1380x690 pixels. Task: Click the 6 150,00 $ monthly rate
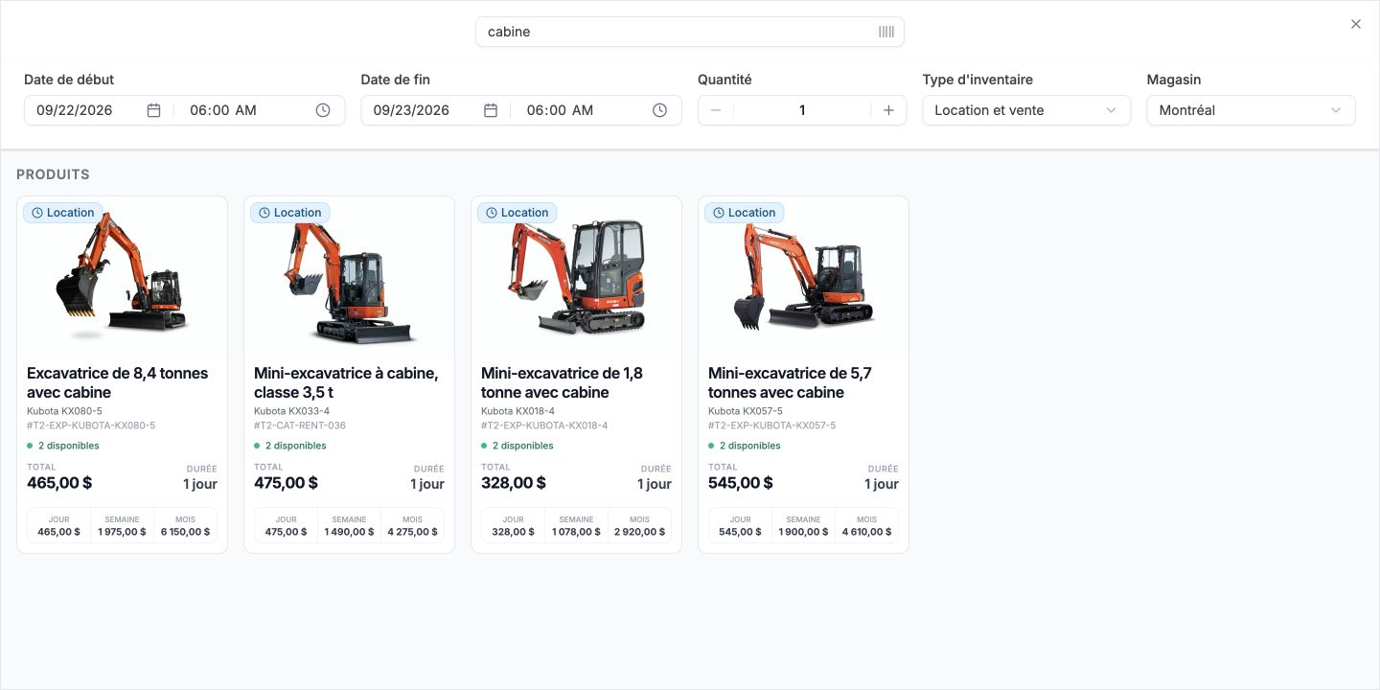[185, 532]
